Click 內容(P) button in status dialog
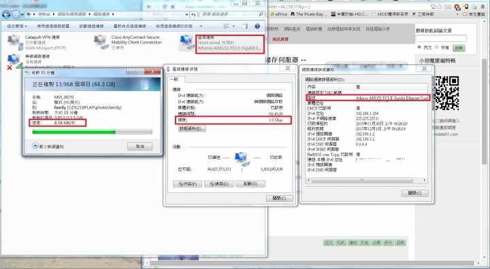Viewport: 490px width, 269px height. (x=188, y=184)
